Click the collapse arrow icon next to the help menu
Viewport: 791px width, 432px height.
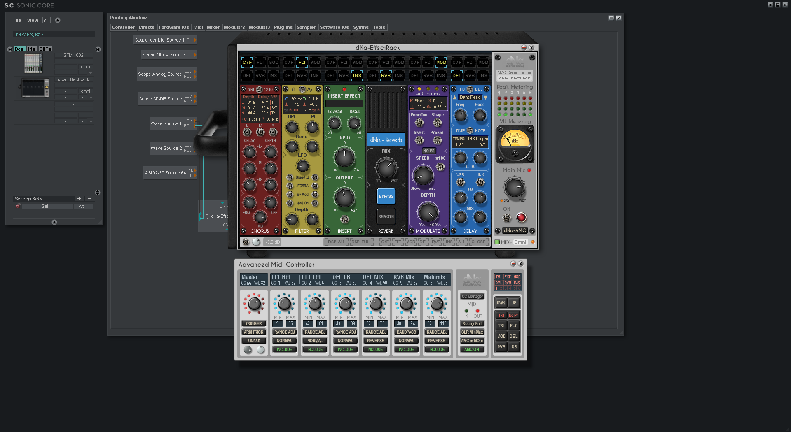(x=58, y=20)
